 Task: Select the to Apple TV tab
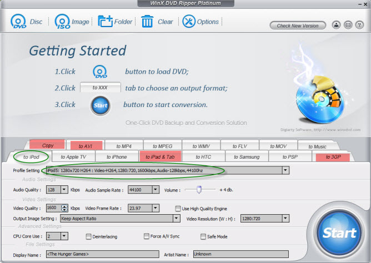[x=73, y=156]
